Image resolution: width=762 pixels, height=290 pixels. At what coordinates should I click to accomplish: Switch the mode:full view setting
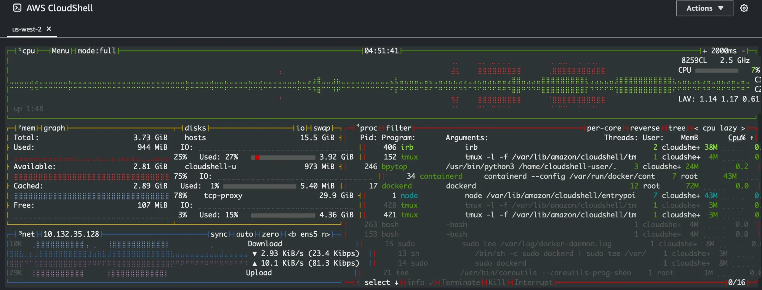tap(97, 51)
